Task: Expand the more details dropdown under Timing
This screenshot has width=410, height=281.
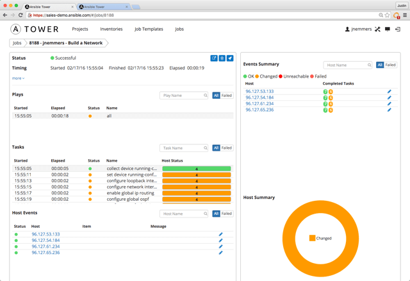Action: [x=18, y=78]
